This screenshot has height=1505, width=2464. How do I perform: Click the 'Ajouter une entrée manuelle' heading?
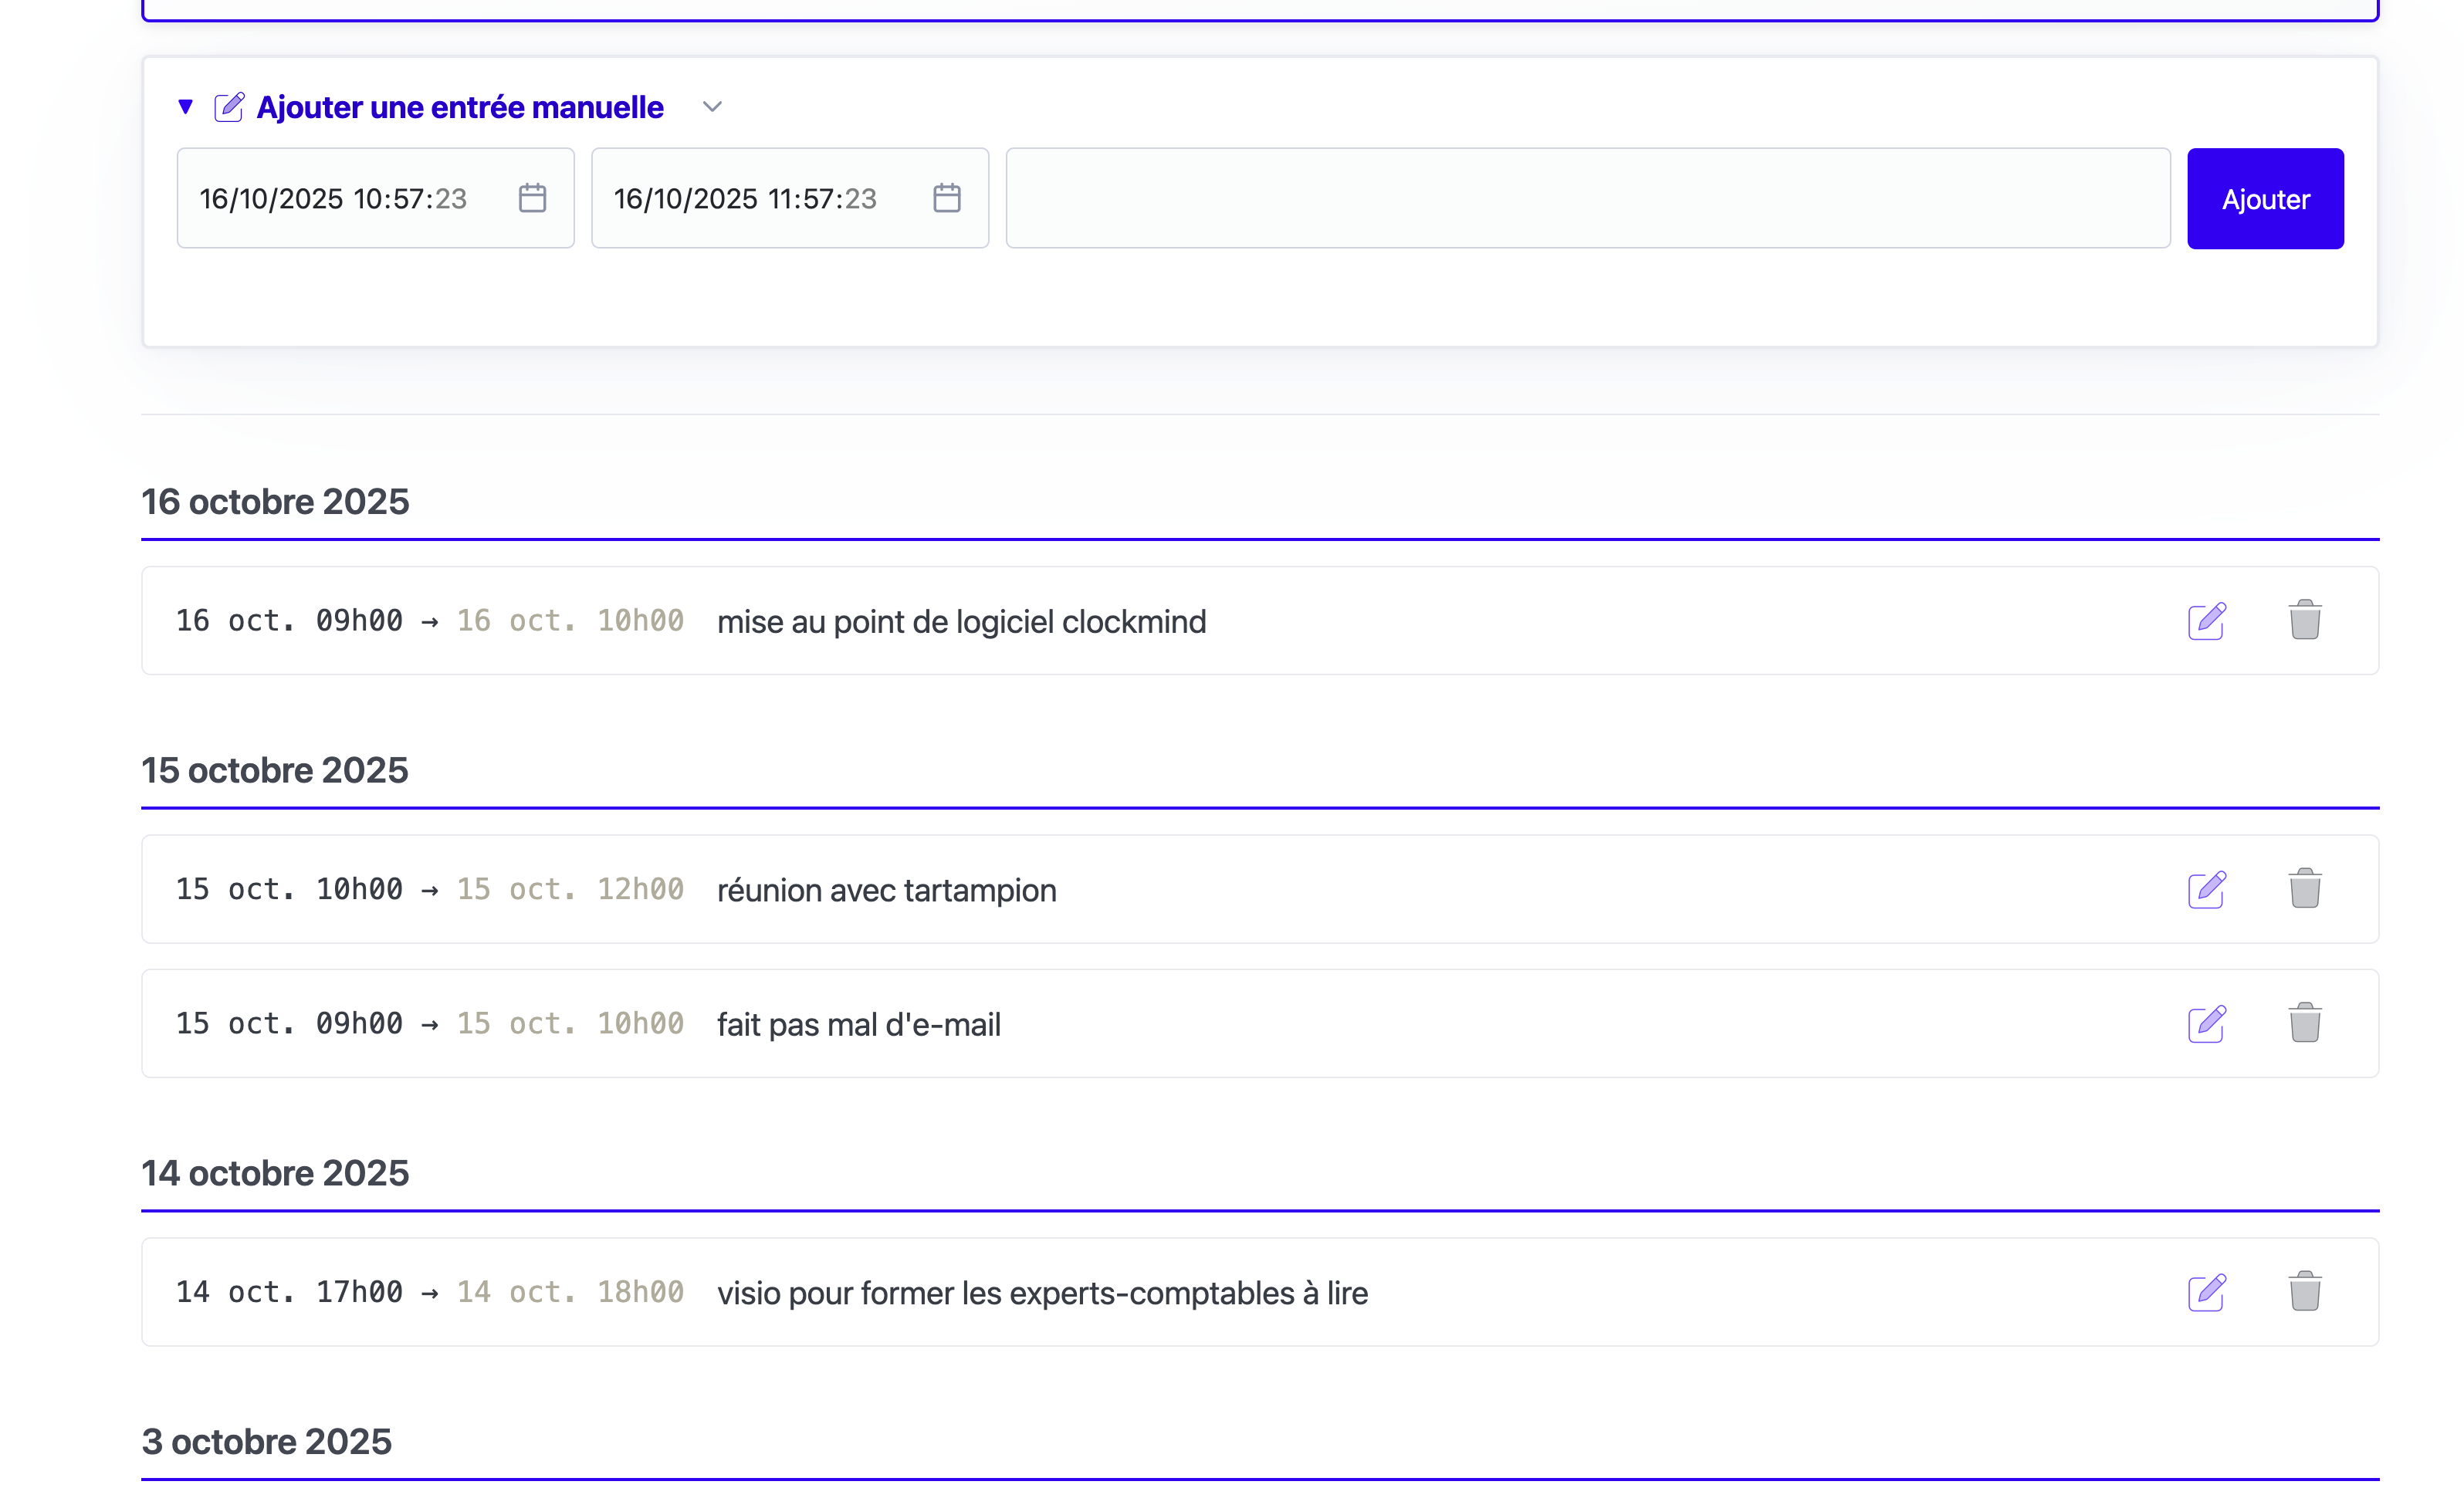pyautogui.click(x=459, y=107)
